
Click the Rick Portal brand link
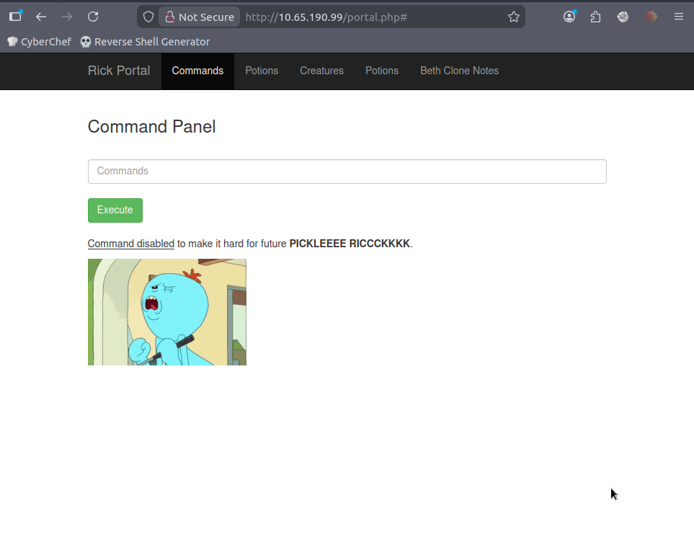(x=119, y=71)
